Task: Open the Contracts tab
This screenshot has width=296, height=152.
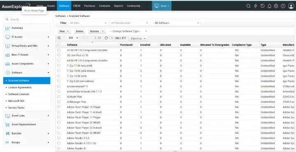Action: [x=104, y=6]
